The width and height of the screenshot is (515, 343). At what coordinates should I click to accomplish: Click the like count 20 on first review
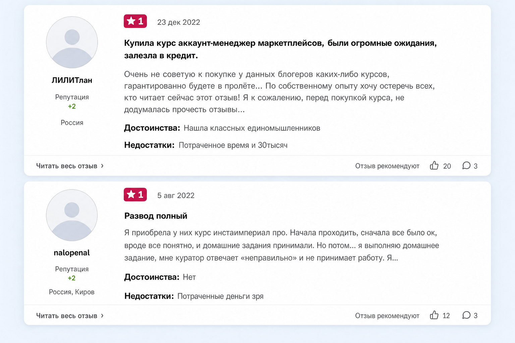coord(447,166)
